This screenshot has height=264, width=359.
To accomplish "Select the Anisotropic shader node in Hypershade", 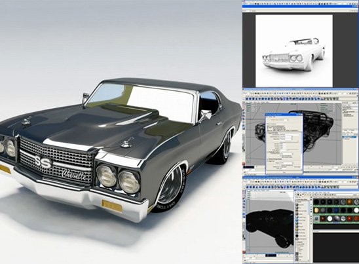I will click(x=297, y=204).
